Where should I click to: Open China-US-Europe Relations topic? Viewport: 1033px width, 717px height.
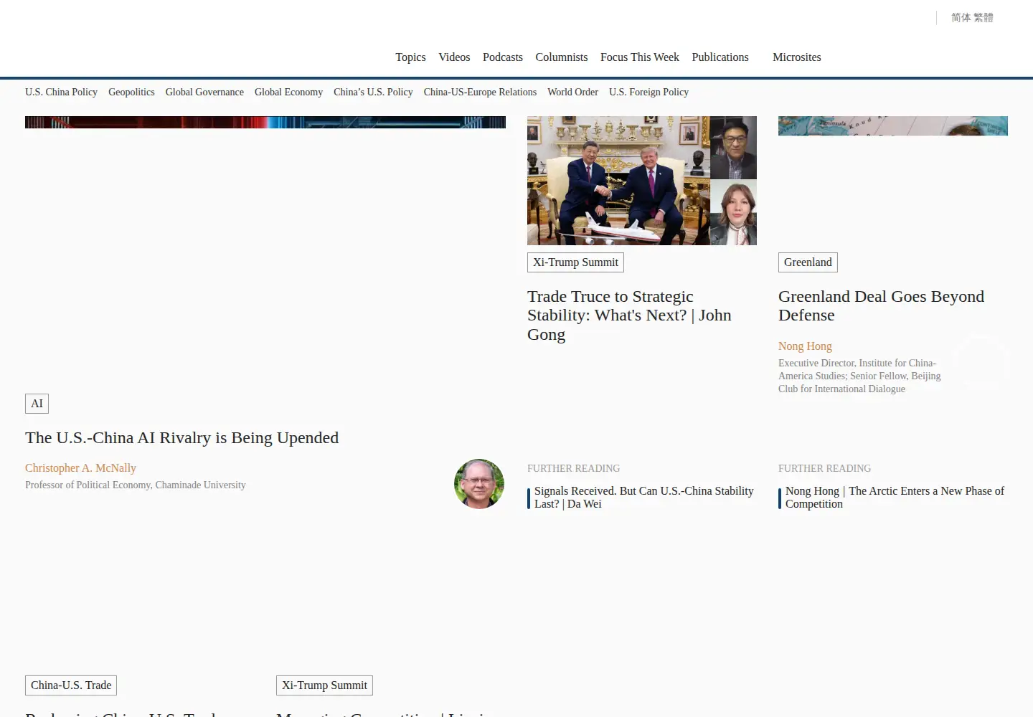(480, 92)
